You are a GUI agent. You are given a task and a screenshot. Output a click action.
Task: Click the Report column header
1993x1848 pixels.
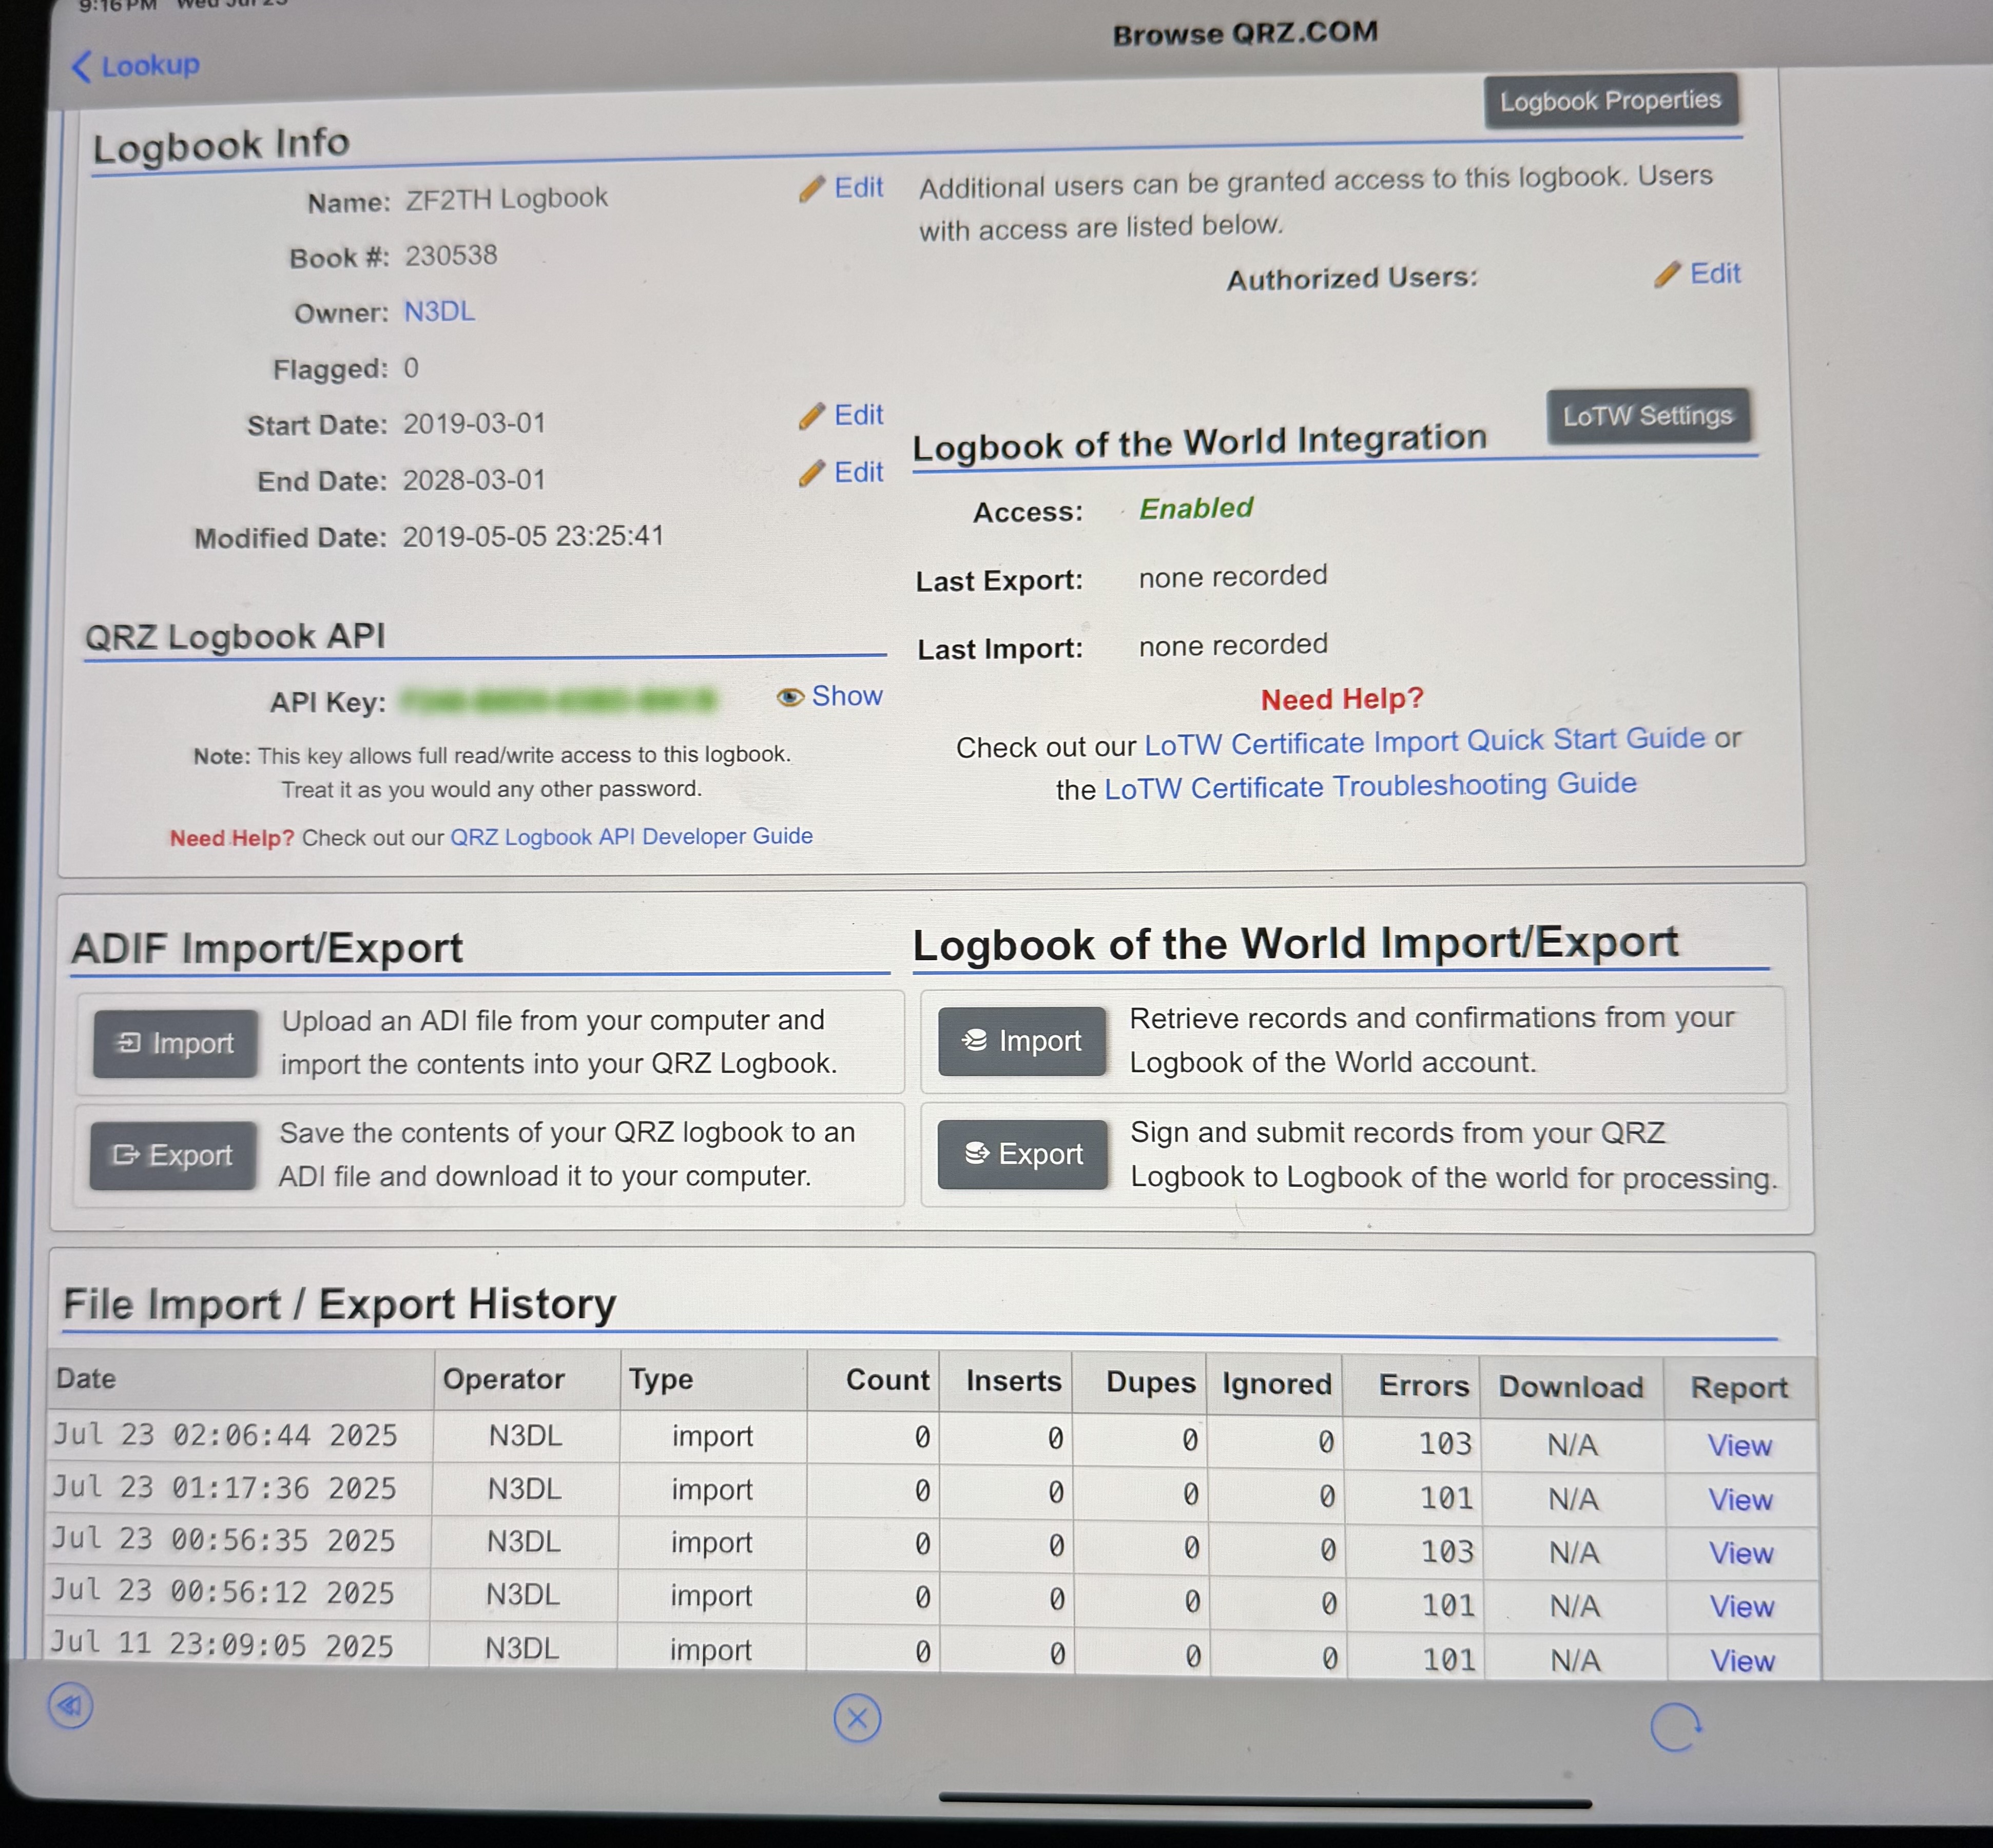click(x=1739, y=1388)
